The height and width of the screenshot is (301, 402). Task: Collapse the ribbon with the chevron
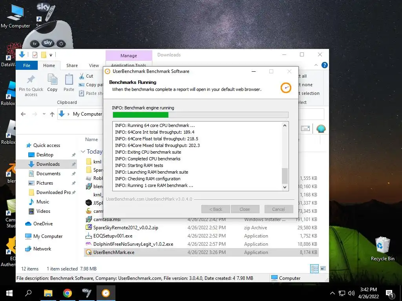click(316, 65)
